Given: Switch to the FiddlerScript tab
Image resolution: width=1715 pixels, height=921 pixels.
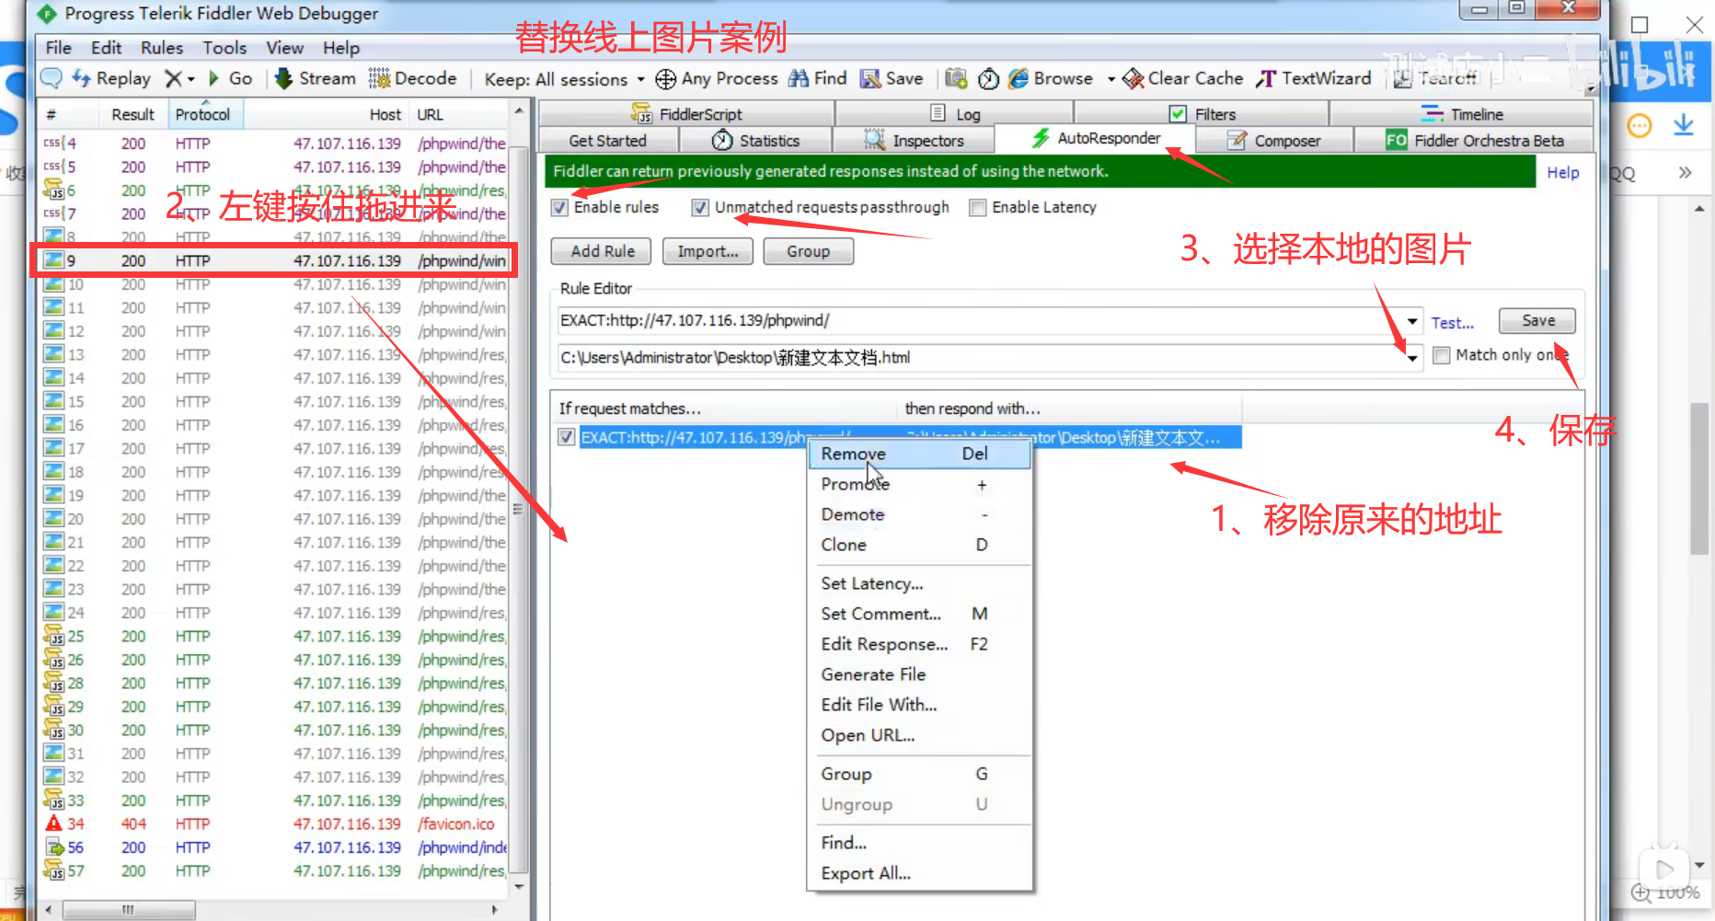Looking at the screenshot, I should coord(686,114).
